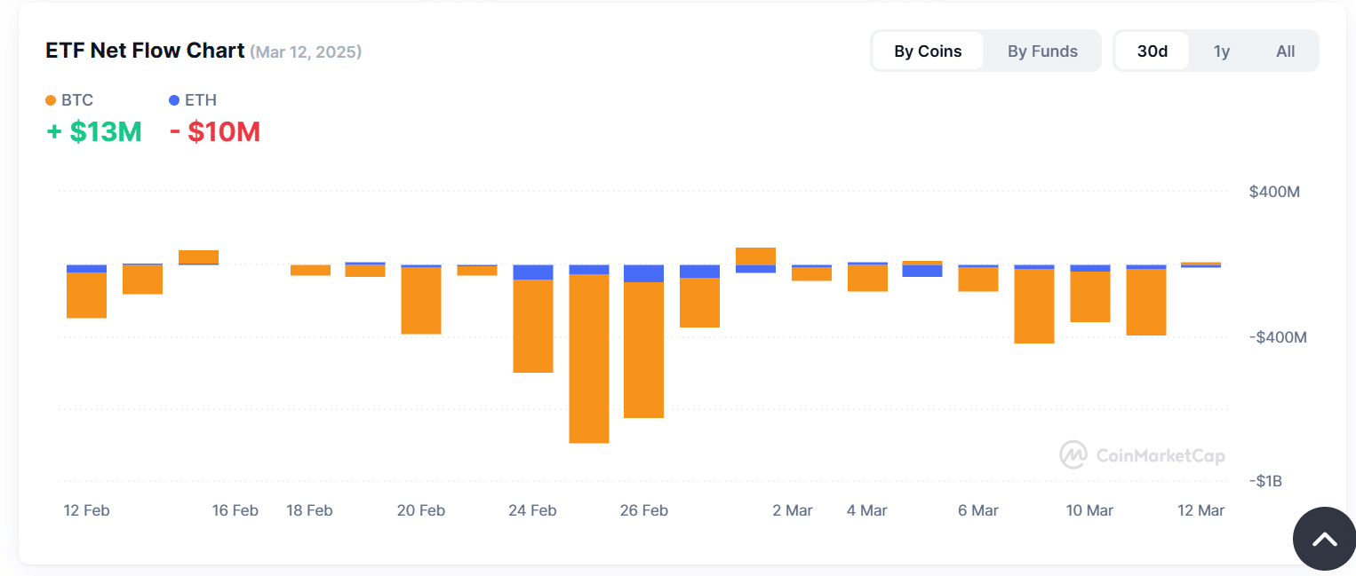The width and height of the screenshot is (1356, 576).
Task: Click the 24 Feb orange BTC bar
Action: (x=533, y=326)
